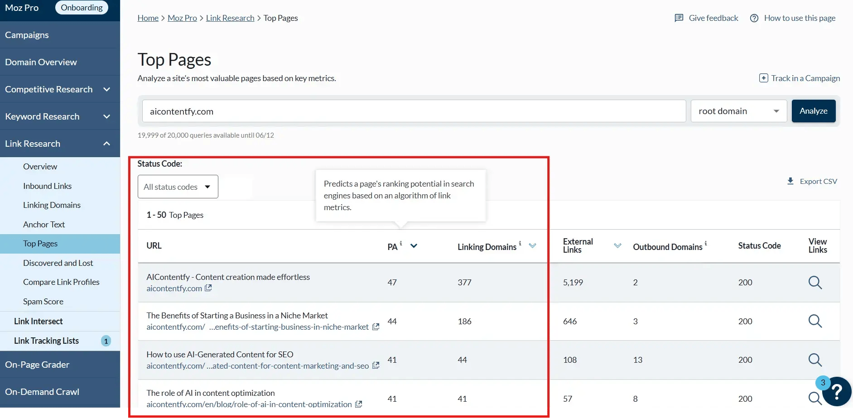Image resolution: width=853 pixels, height=418 pixels.
Task: Open Domain Overview in sidebar
Action: (60, 62)
